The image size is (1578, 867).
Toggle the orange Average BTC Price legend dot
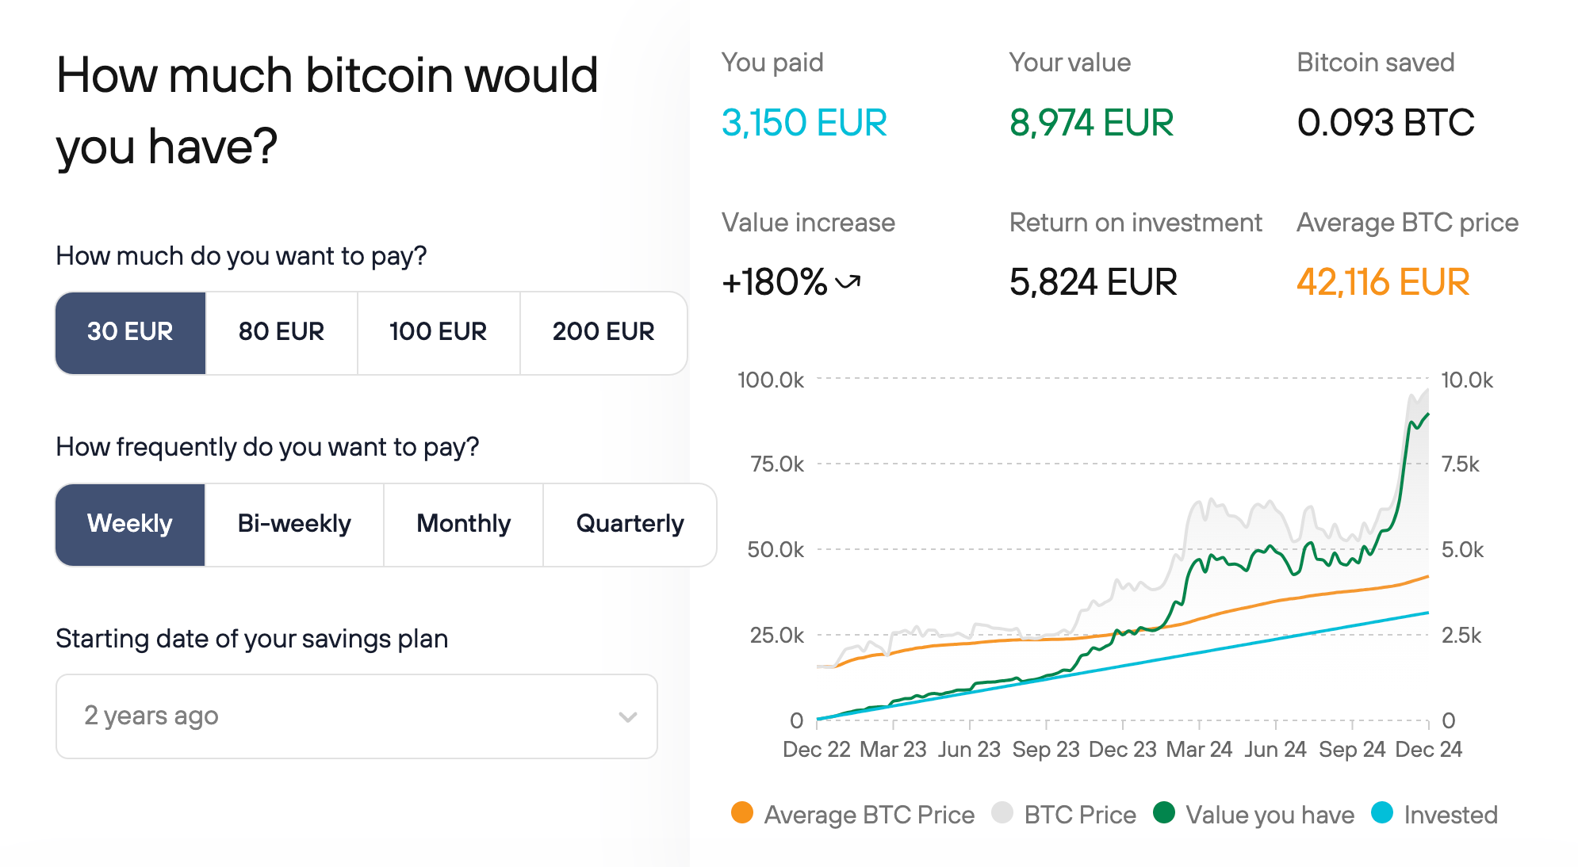(x=742, y=813)
